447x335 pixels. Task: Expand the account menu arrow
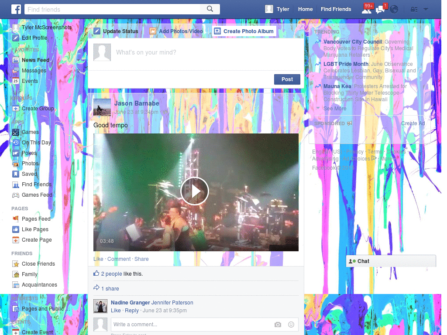[426, 10]
